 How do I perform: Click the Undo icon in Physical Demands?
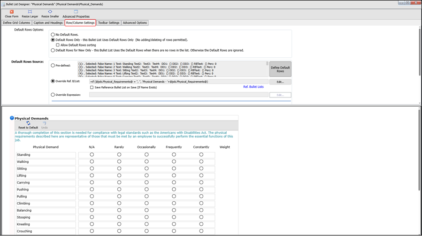[45, 123]
